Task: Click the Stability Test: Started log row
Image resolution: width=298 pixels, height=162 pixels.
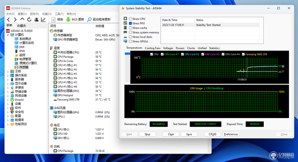Action: click(210, 25)
